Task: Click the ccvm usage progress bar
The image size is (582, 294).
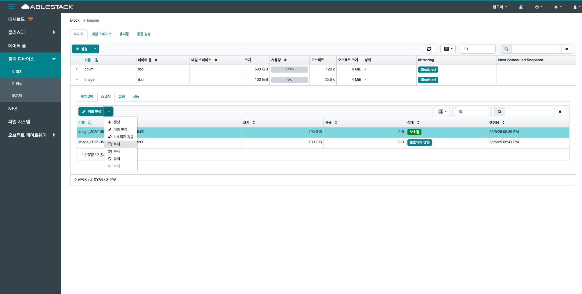Action: tap(289, 69)
